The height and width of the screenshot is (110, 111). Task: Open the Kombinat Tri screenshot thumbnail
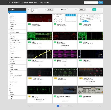pyautogui.click(x=90, y=72)
